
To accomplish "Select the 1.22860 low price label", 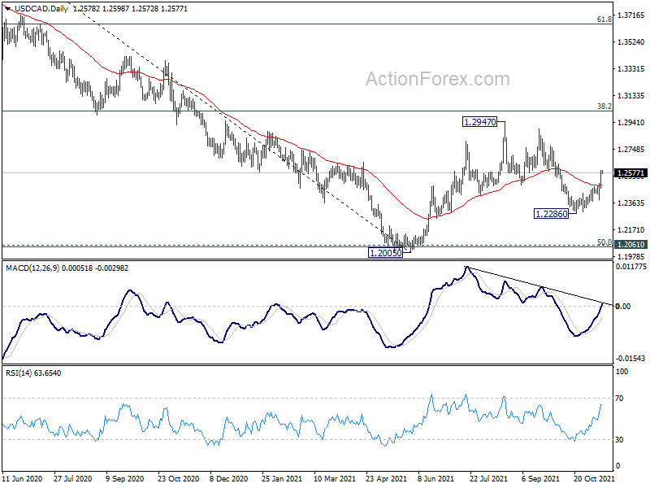I will pos(555,213).
